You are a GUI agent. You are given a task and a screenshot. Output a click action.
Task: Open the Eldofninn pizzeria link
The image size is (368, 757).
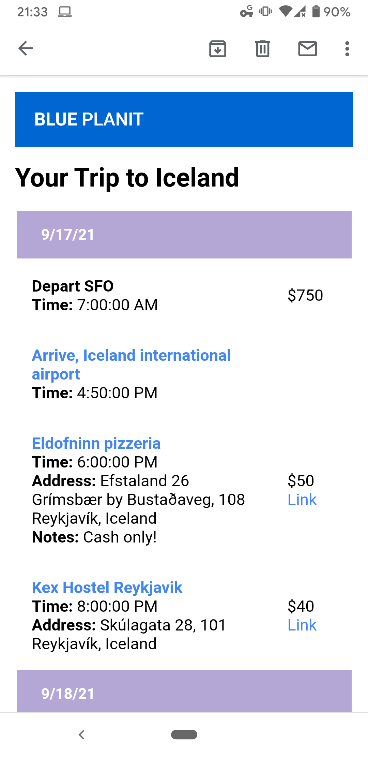[x=96, y=443]
